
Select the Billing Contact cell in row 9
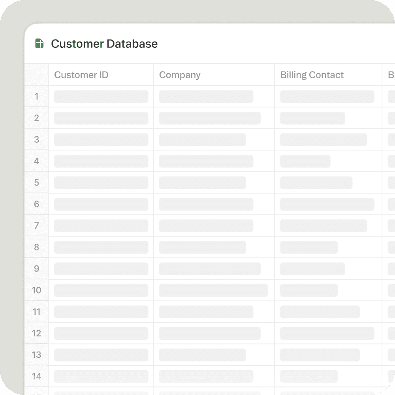pyautogui.click(x=328, y=269)
